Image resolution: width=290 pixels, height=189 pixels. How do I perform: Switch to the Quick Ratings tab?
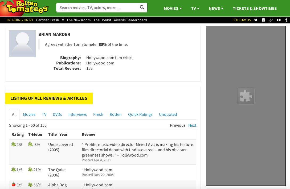tap(140, 114)
